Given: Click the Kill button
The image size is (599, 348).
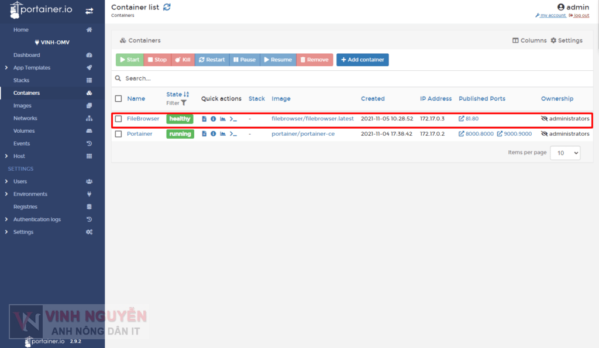Looking at the screenshot, I should click(183, 60).
